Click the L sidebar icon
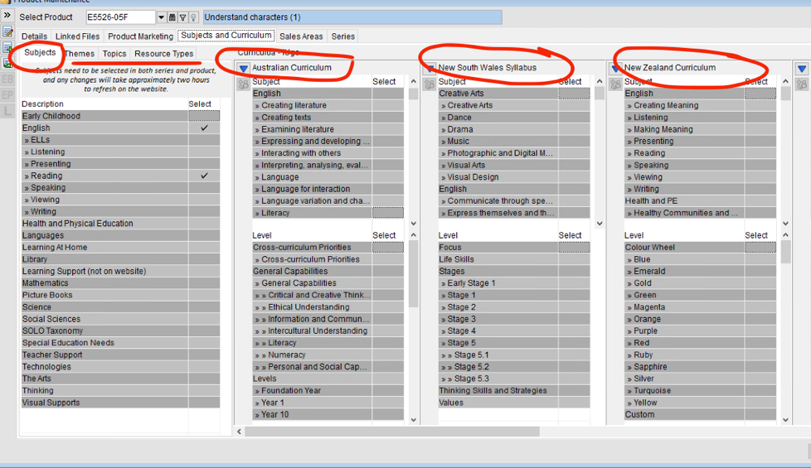Image resolution: width=811 pixels, height=468 pixels. click(x=7, y=110)
